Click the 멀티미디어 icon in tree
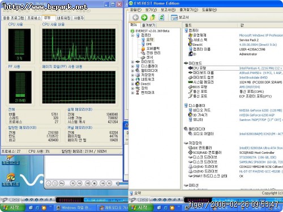Screen dimensions: 283x212 click(138, 71)
